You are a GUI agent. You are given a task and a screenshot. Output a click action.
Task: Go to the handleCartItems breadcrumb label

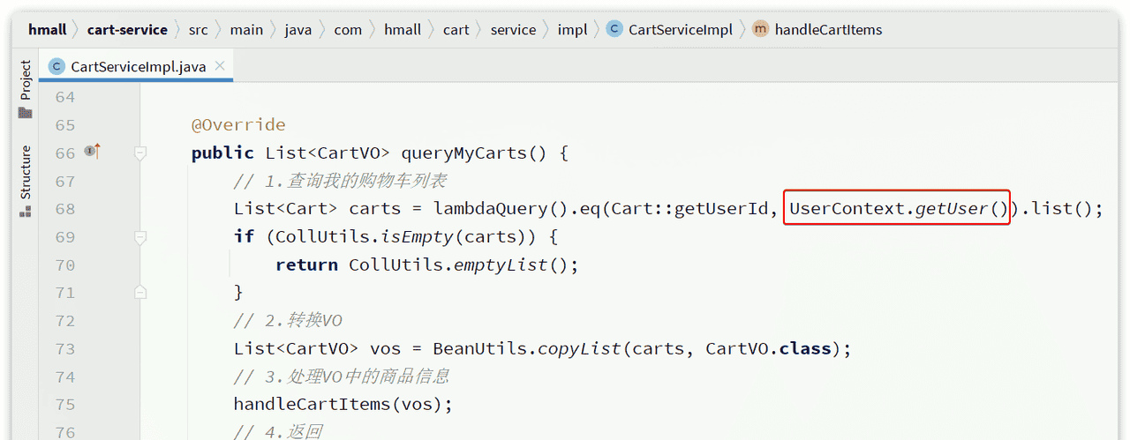[828, 29]
